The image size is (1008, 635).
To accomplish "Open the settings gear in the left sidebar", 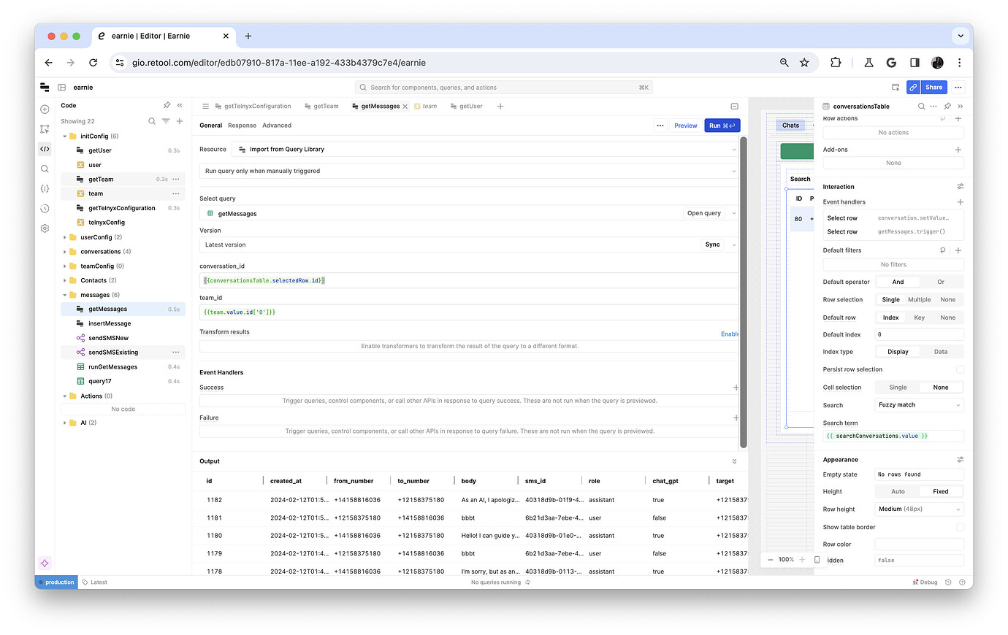I will (x=45, y=228).
